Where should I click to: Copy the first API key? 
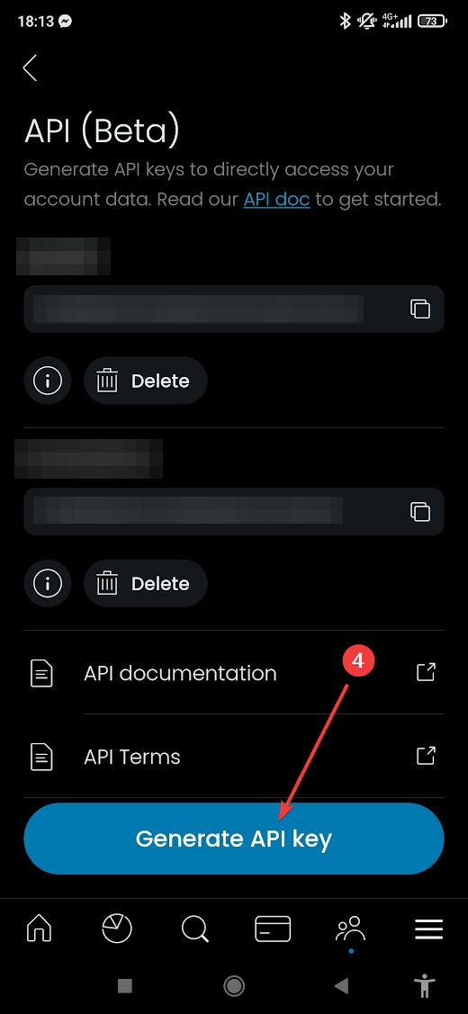point(420,310)
